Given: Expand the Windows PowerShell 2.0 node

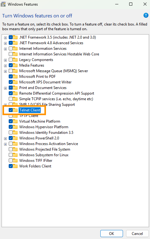Looking at the screenshot, I should tap(5, 138).
